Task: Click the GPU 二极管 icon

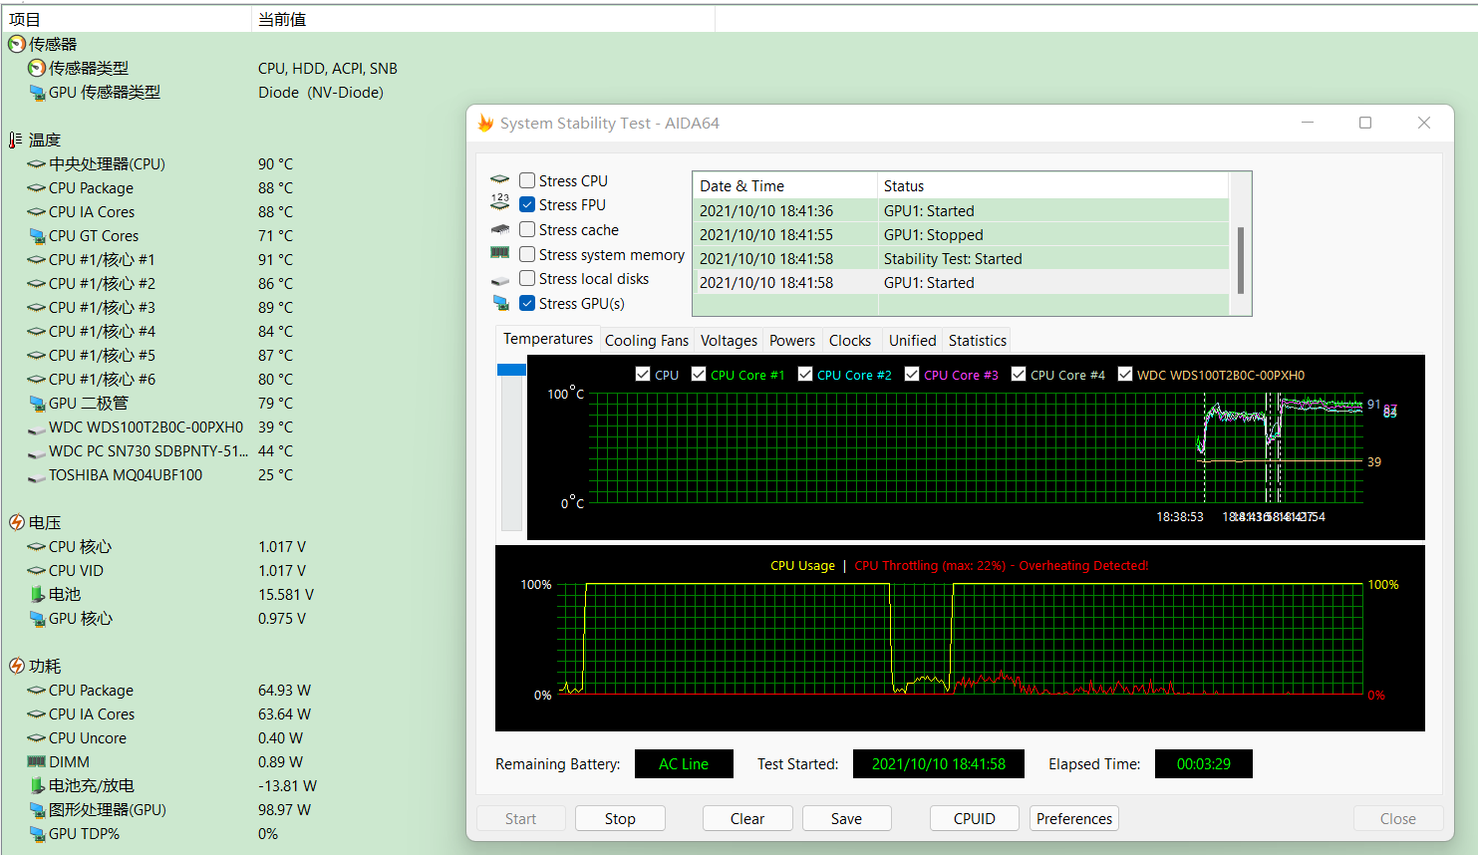Action: (37, 403)
